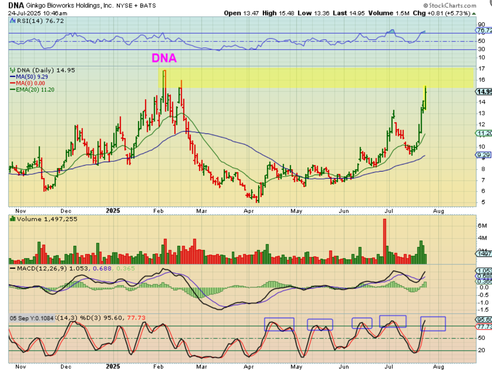The height and width of the screenshot is (370, 492).
Task: Click the tallest red volume bar near July
Action: click(x=384, y=241)
